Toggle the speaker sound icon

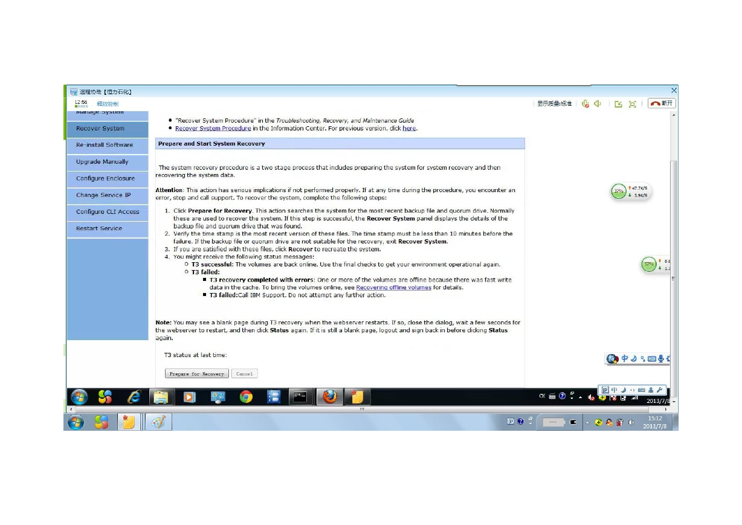(598, 104)
